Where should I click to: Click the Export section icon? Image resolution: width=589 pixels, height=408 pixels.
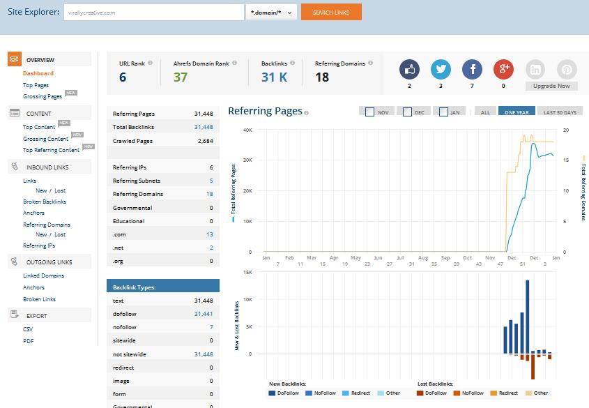coord(14,315)
